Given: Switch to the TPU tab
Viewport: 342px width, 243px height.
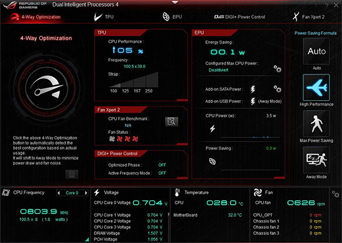Looking at the screenshot, I should pyautogui.click(x=104, y=17).
